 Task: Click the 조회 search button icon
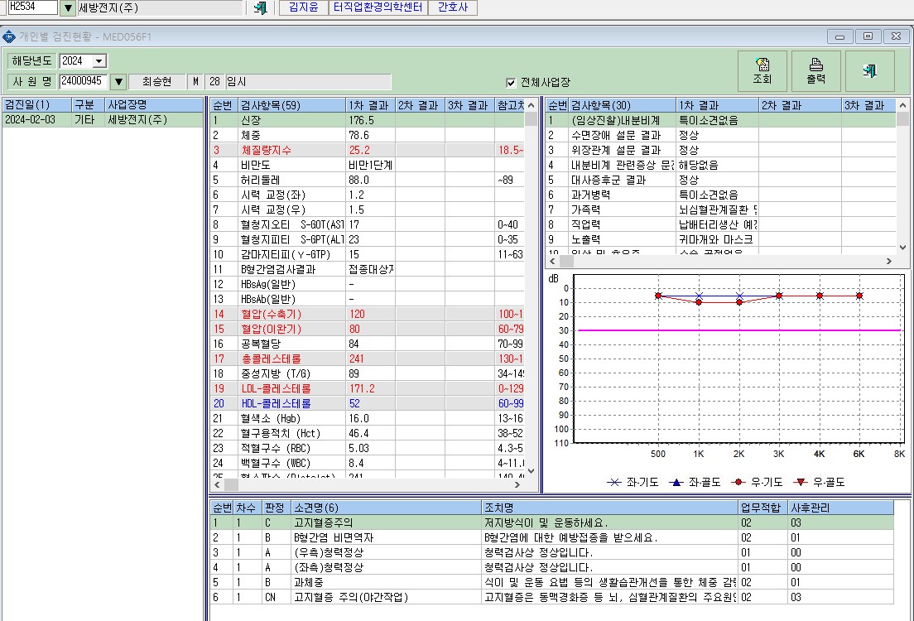762,64
